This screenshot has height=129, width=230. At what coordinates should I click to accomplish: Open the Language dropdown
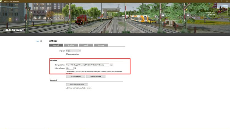[73, 51]
